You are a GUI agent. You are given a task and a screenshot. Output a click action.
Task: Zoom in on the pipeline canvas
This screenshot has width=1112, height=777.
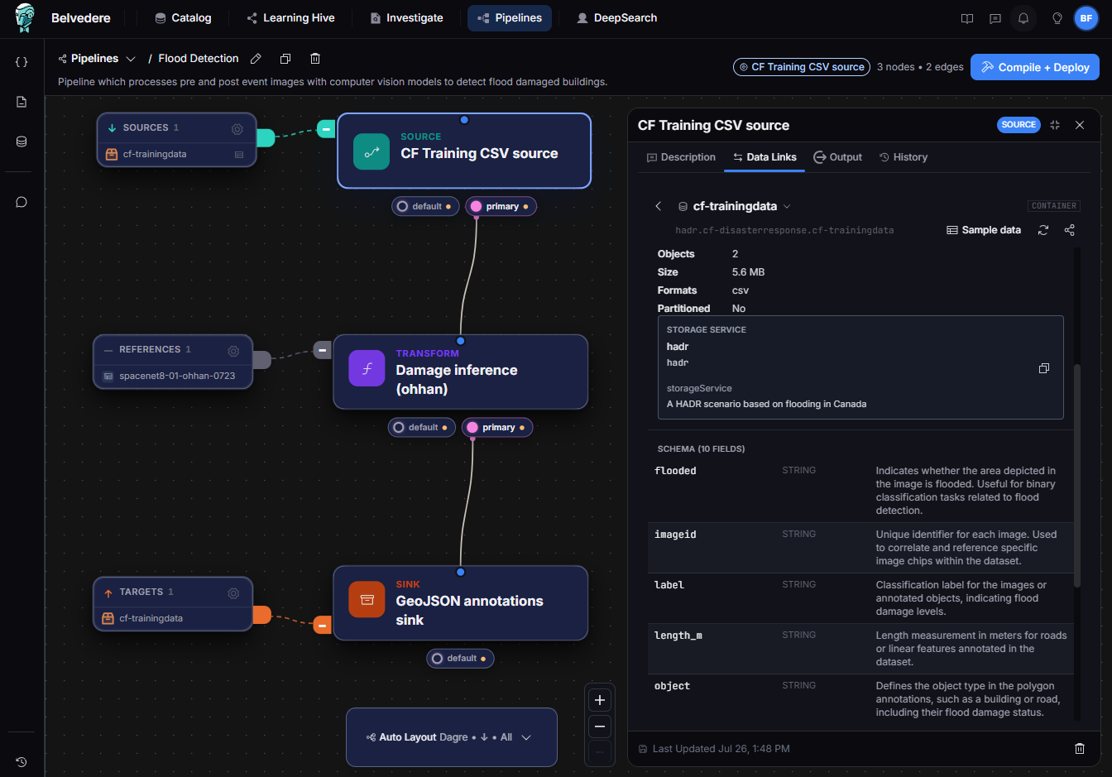pyautogui.click(x=600, y=700)
